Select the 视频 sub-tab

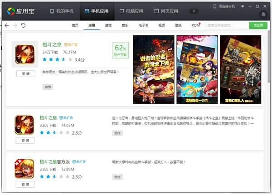coord(162,25)
